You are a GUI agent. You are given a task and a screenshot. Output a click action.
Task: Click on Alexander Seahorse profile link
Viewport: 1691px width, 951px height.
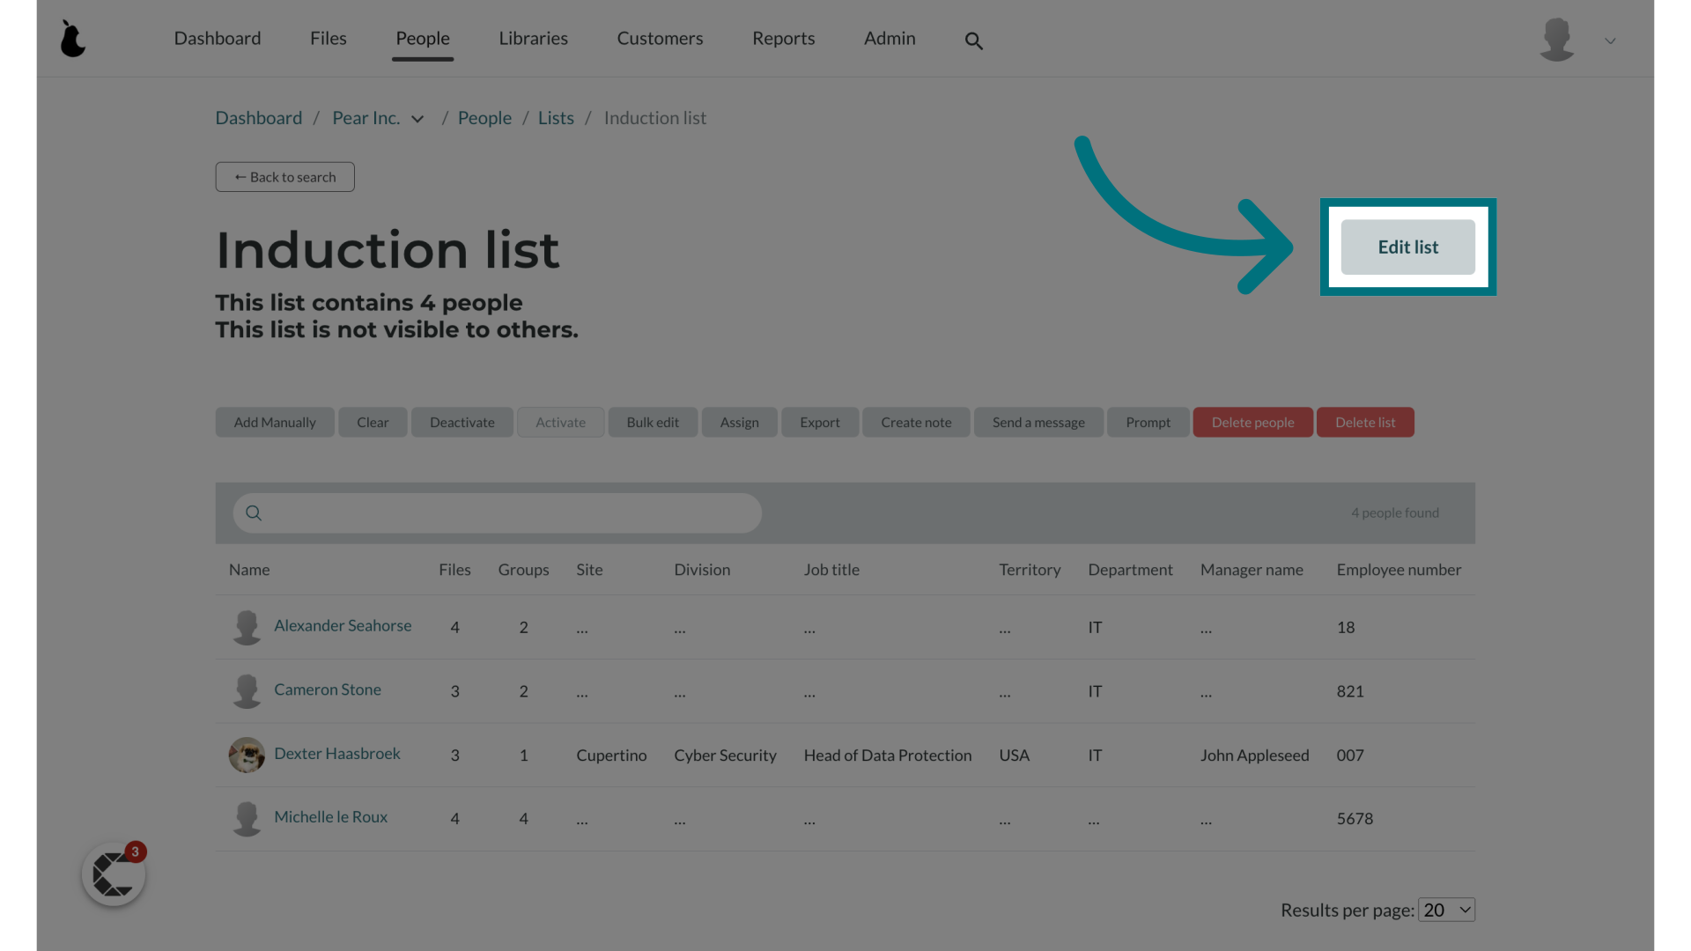[x=343, y=626]
